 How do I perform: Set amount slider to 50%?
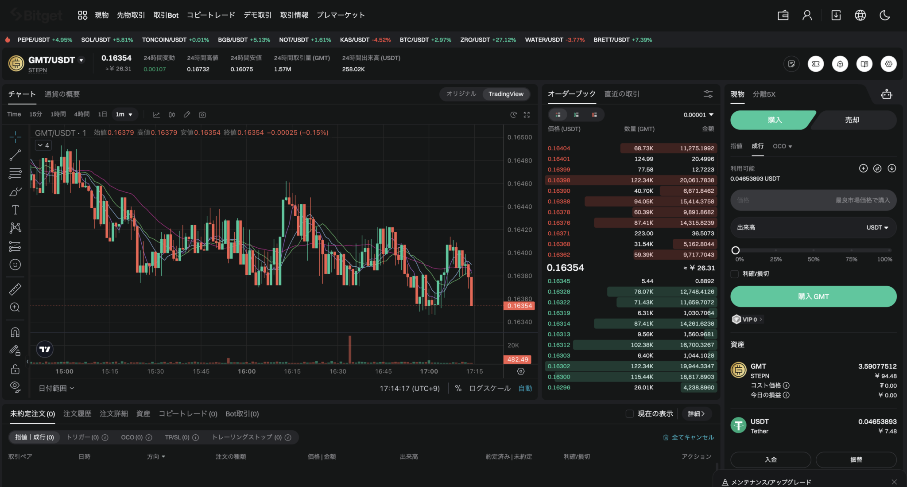814,250
